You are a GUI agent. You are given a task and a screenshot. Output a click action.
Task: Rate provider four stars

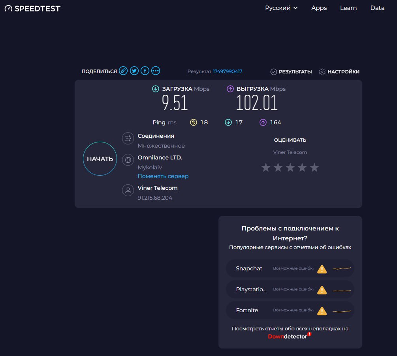point(302,167)
